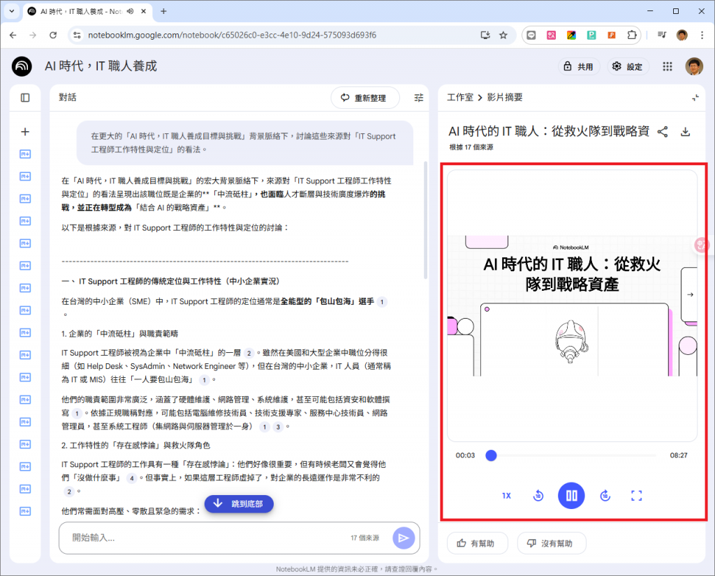Go back in browser history
715x576 pixels.
click(x=13, y=35)
